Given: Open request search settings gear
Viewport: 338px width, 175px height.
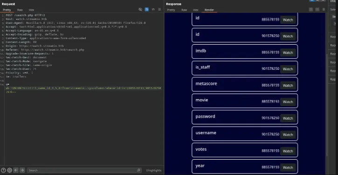Looking at the screenshot, I should click(x=9, y=170).
